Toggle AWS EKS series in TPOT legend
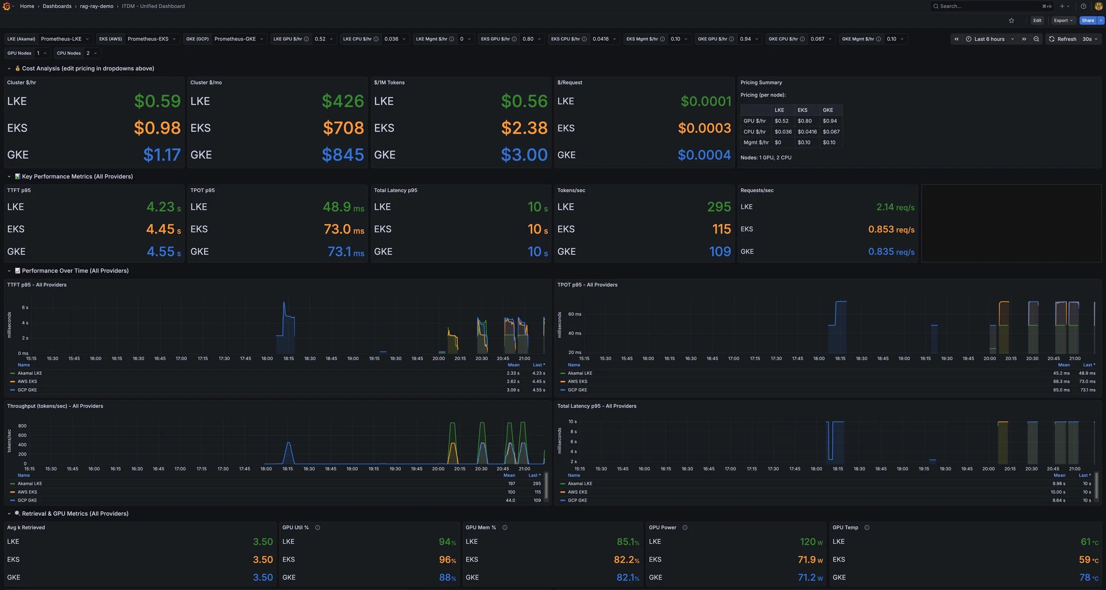The height and width of the screenshot is (590, 1106). pyautogui.click(x=577, y=381)
